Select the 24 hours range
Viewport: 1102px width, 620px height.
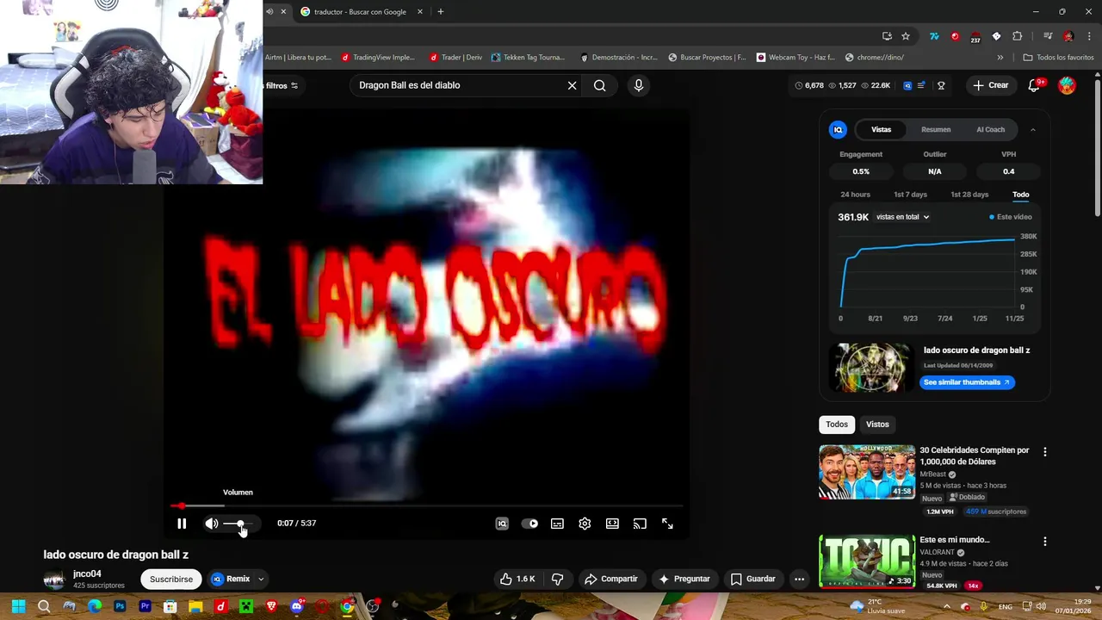point(855,195)
